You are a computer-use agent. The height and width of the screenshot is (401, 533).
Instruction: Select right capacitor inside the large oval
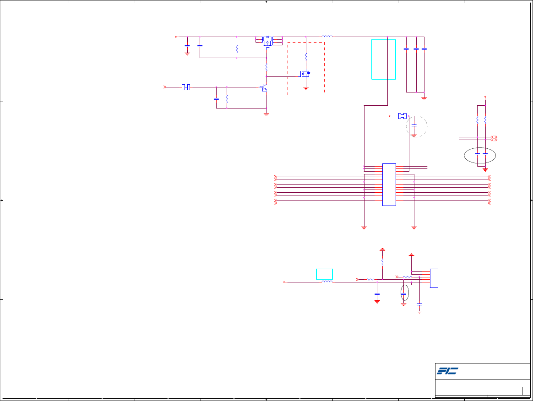485,154
